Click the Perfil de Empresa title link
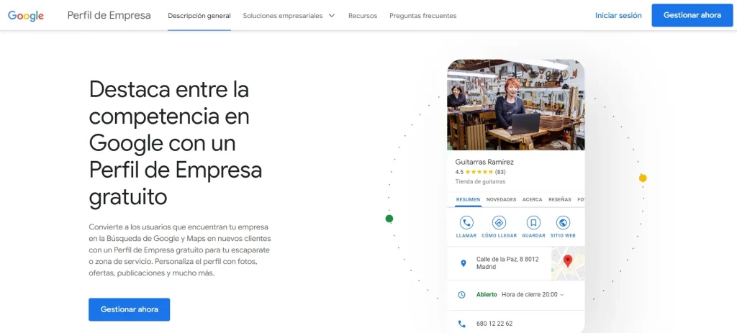The image size is (737, 333). coord(109,16)
